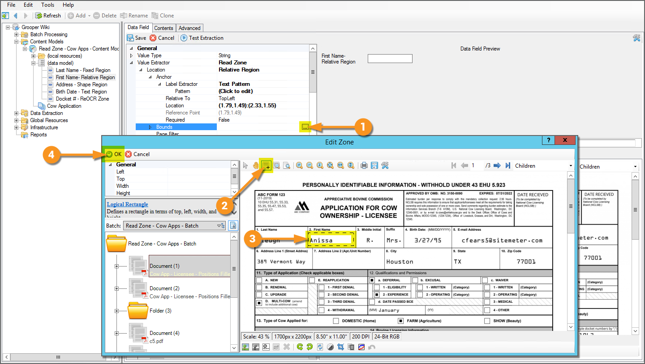Check the DOMESTIC (Home) checkbox
The width and height of the screenshot is (645, 364).
(336, 321)
